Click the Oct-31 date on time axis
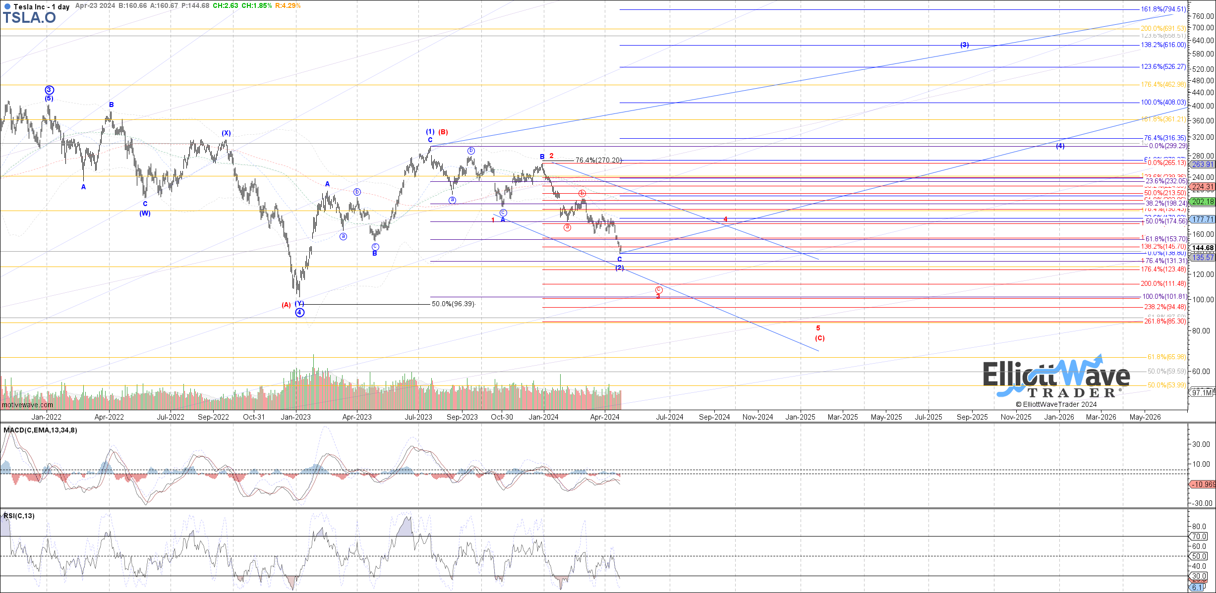 pyautogui.click(x=253, y=417)
